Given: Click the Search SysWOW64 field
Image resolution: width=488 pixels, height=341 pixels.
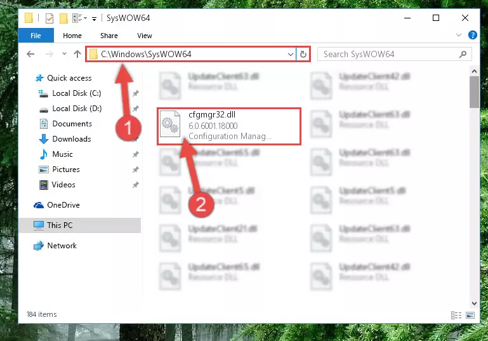Looking at the screenshot, I should pos(394,54).
